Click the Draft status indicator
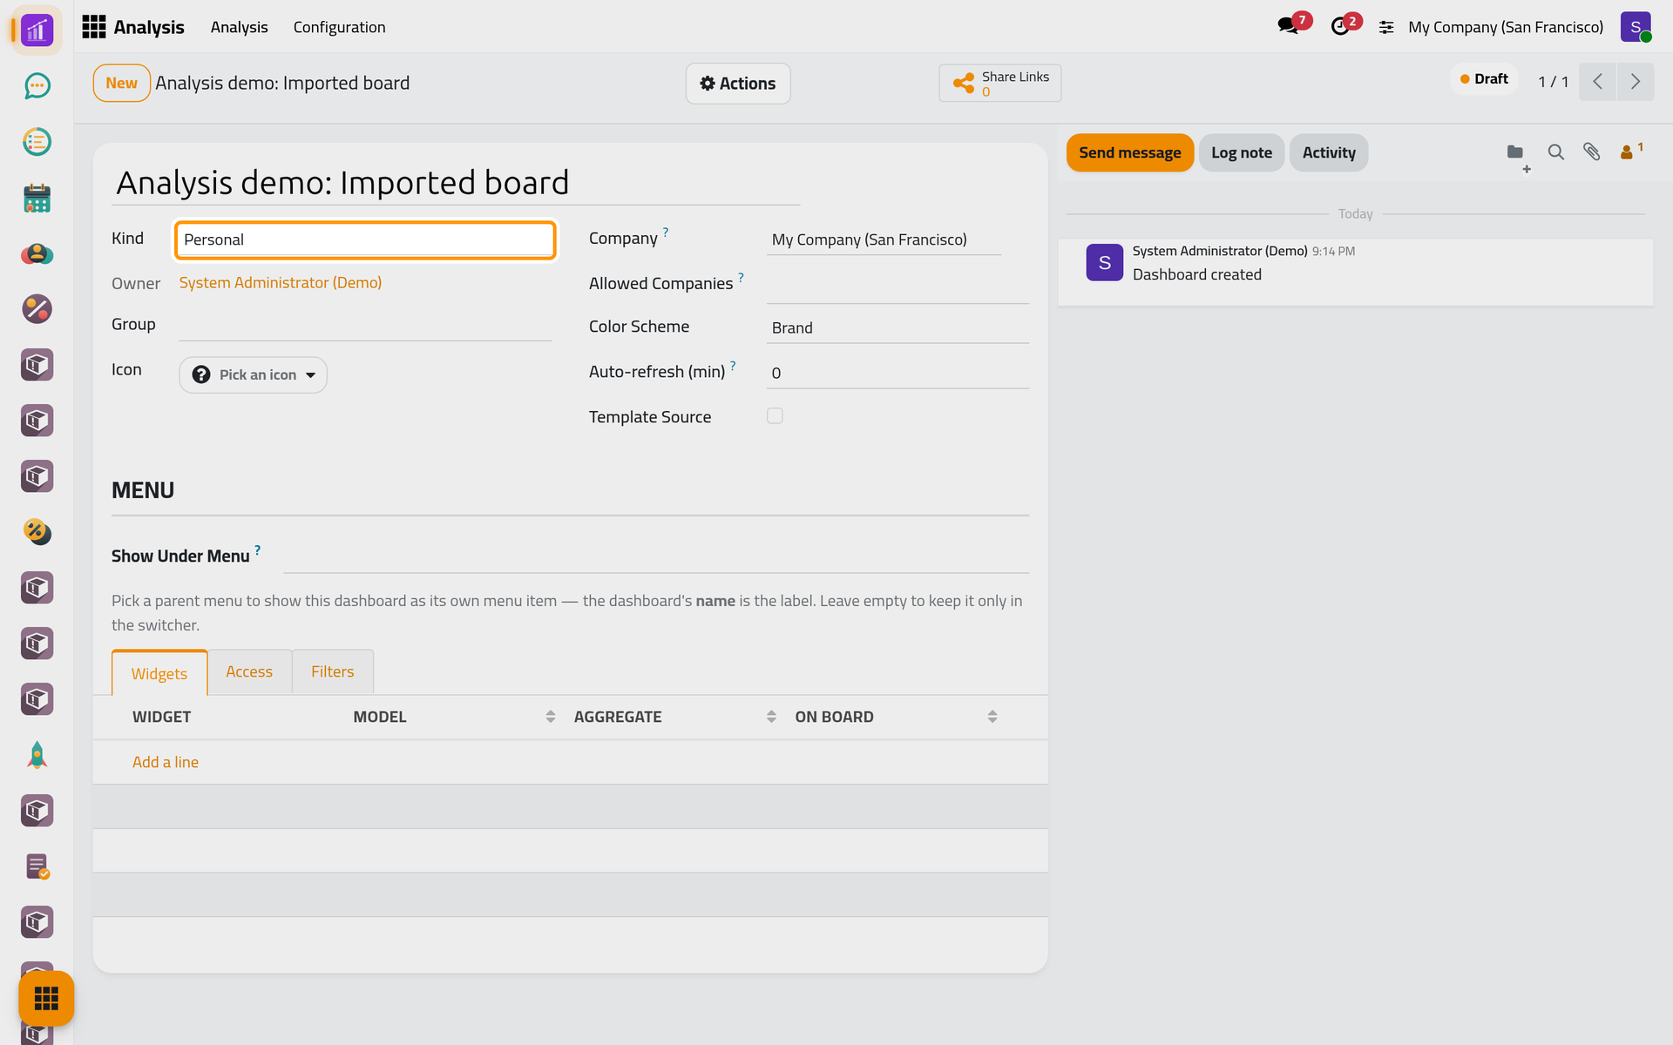The width and height of the screenshot is (1673, 1045). click(1484, 78)
